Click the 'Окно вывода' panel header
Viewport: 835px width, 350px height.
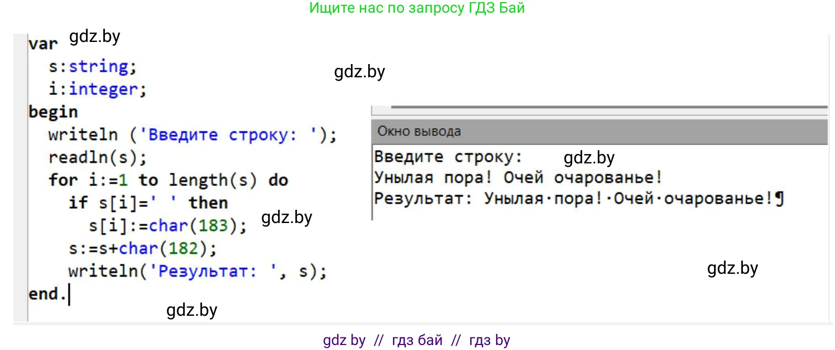coord(419,132)
